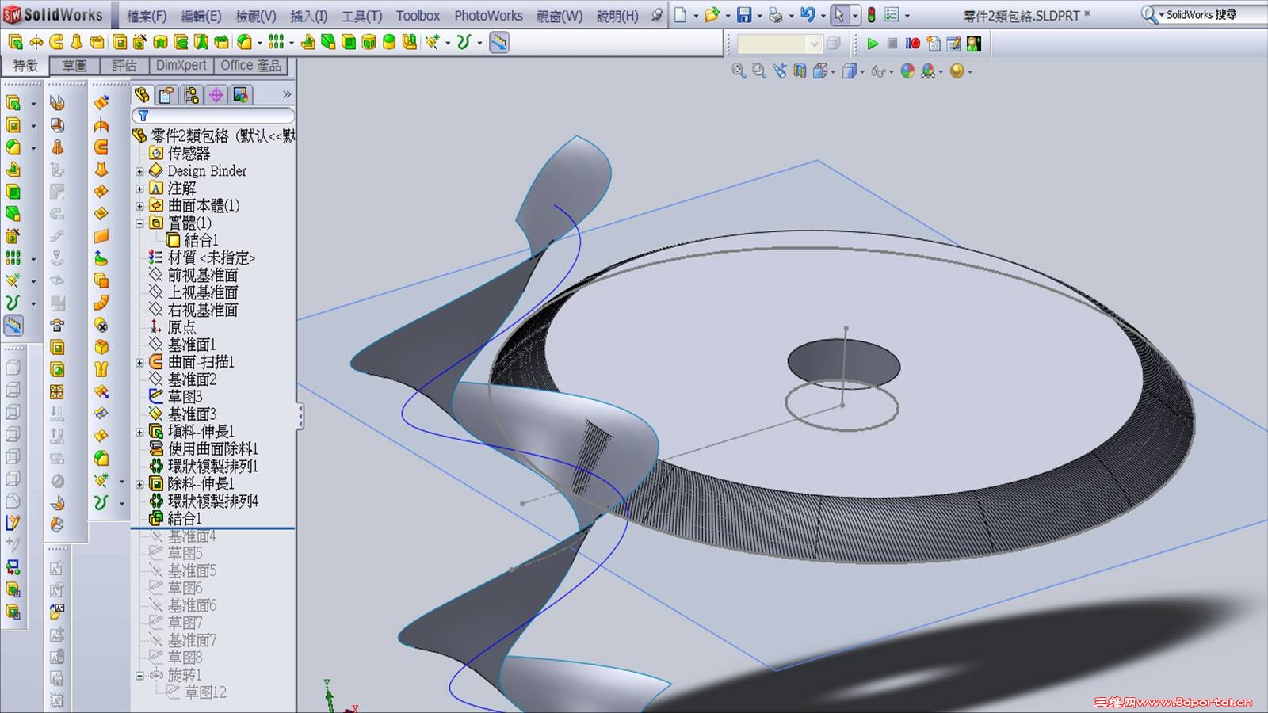
Task: Toggle the Instant3D button in the top toolbar
Action: [499, 43]
